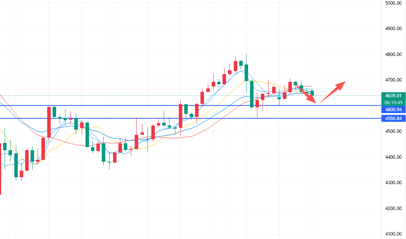The image size is (406, 239).
Task: Click the tall green candle at chart peak
Action: coord(246,73)
